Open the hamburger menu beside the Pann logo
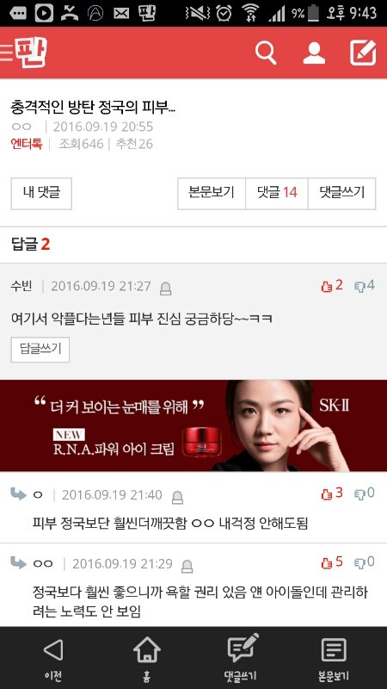Image resolution: width=387 pixels, height=689 pixels. 7,53
